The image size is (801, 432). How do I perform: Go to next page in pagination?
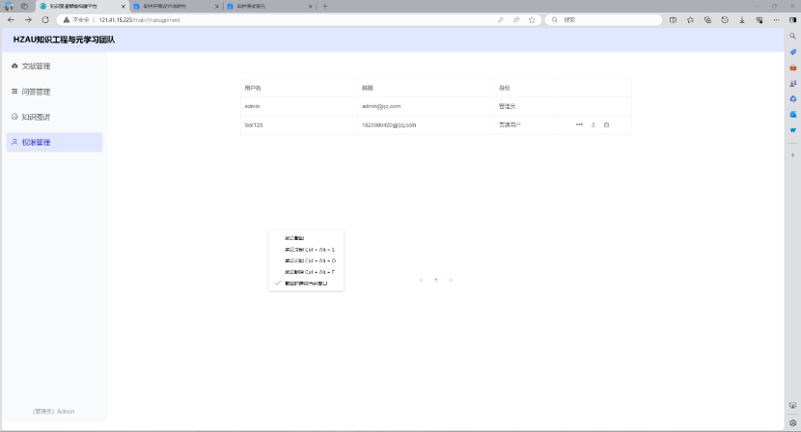pos(451,280)
